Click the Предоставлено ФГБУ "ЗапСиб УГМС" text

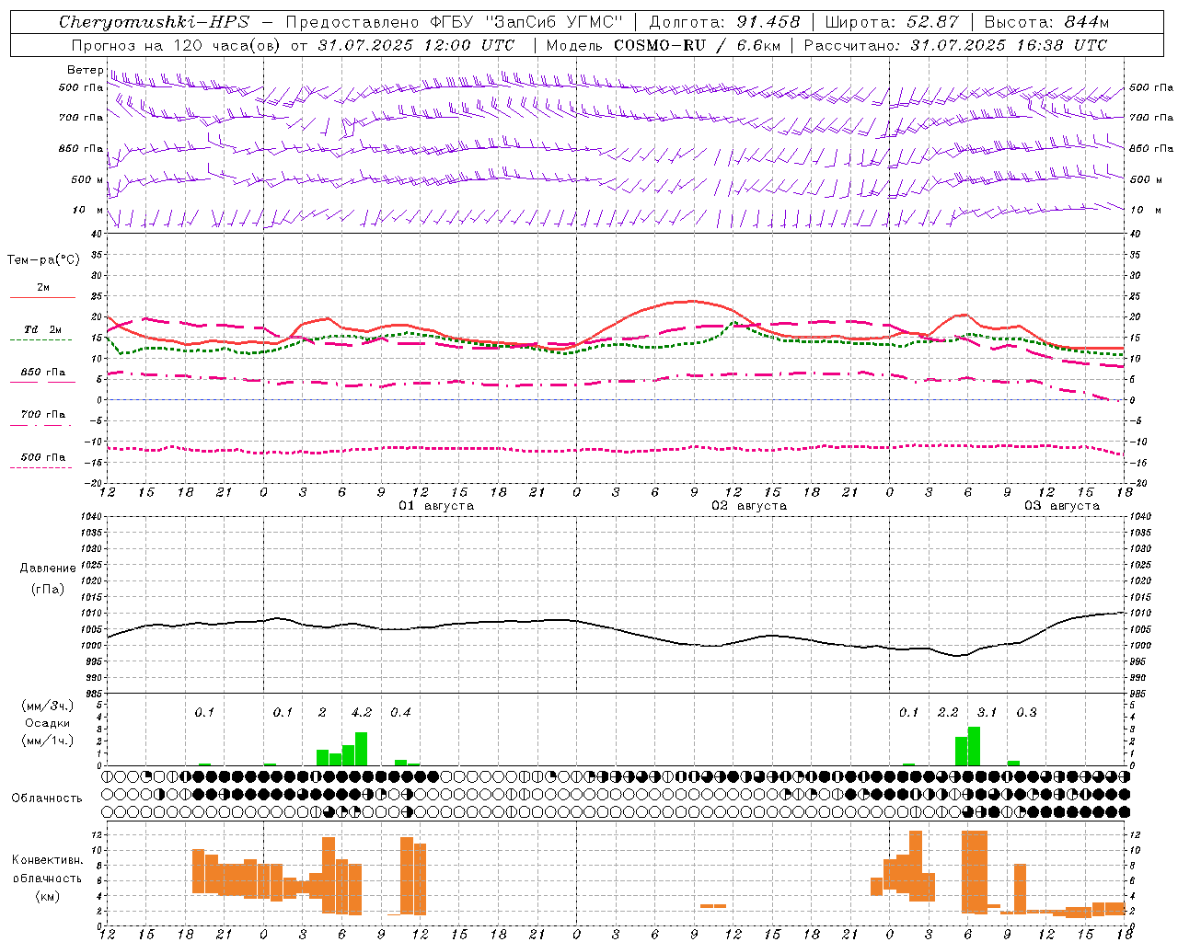pos(455,22)
